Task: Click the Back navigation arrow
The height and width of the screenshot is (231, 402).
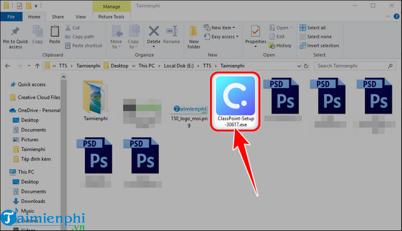Action: [x=8, y=66]
